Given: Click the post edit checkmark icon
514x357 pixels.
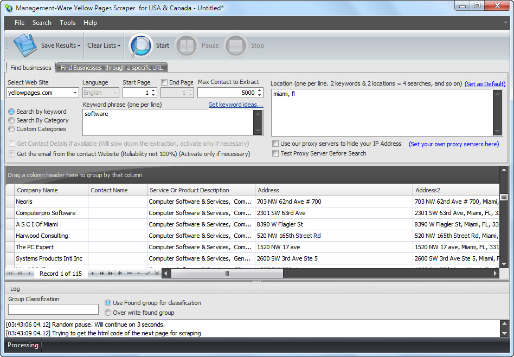Looking at the screenshot, I should click(148, 273).
